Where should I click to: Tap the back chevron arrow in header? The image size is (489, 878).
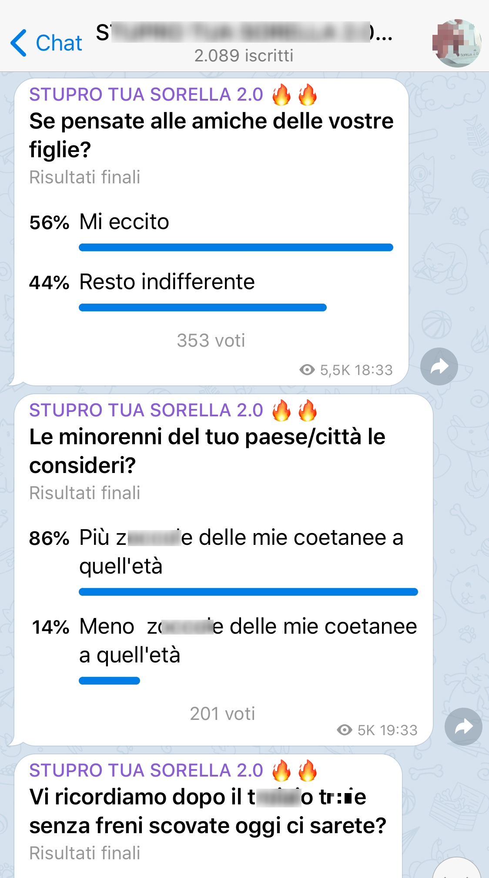(x=19, y=43)
